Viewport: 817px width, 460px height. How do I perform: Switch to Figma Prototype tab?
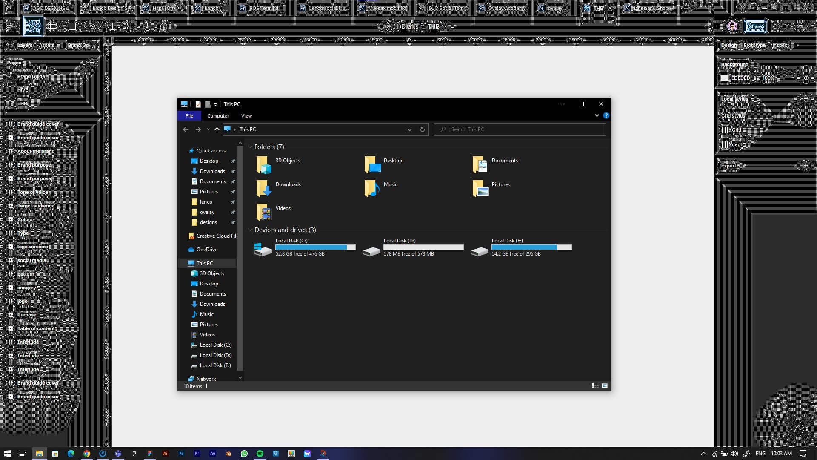(754, 45)
